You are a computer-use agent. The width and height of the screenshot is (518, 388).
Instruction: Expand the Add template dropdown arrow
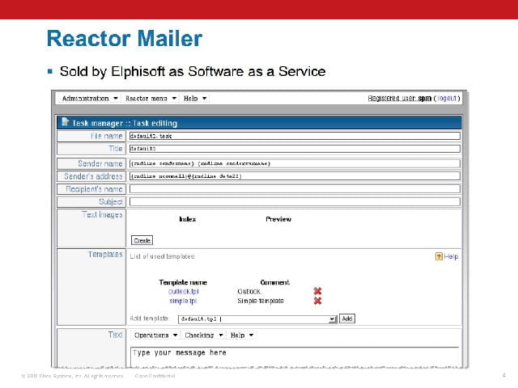(333, 319)
